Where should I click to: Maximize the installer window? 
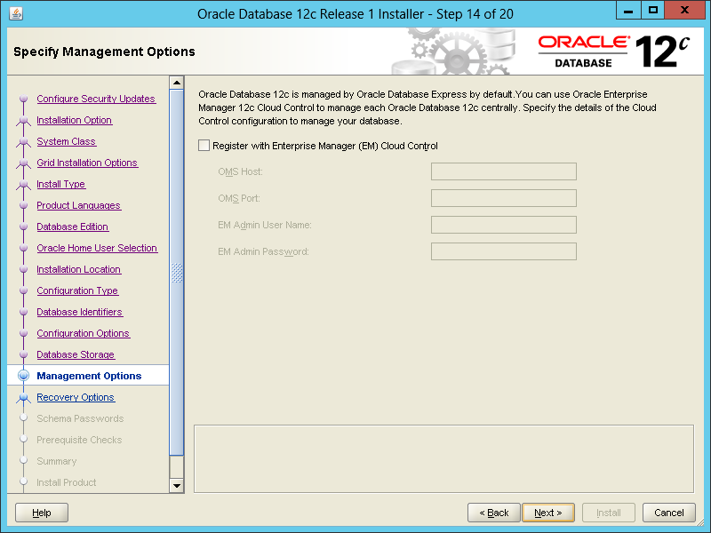(x=653, y=11)
